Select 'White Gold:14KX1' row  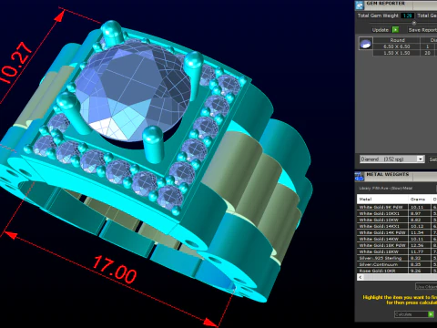397,226
